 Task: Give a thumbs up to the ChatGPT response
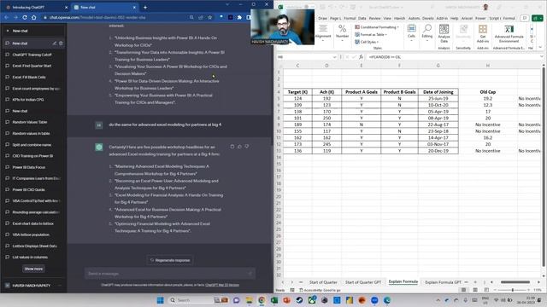pyautogui.click(x=239, y=147)
